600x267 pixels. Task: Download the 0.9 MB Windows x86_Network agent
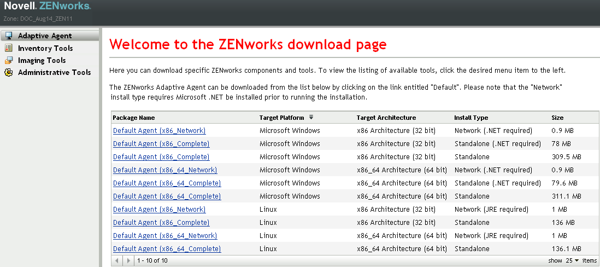tap(159, 131)
